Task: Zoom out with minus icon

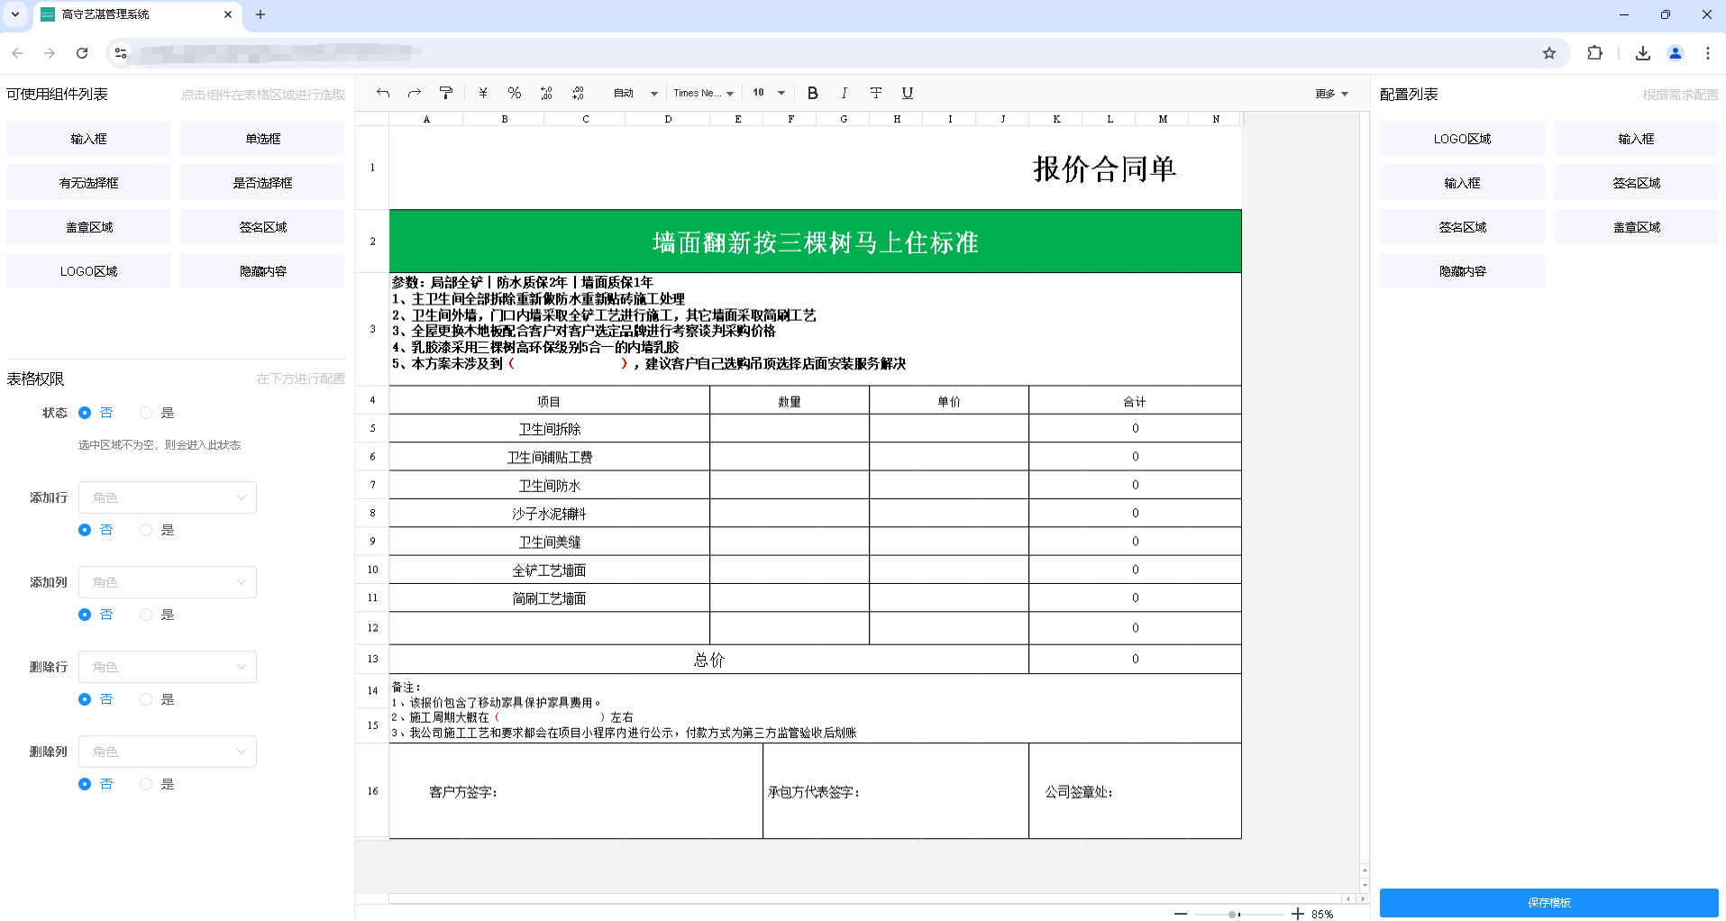Action: click(x=1181, y=914)
